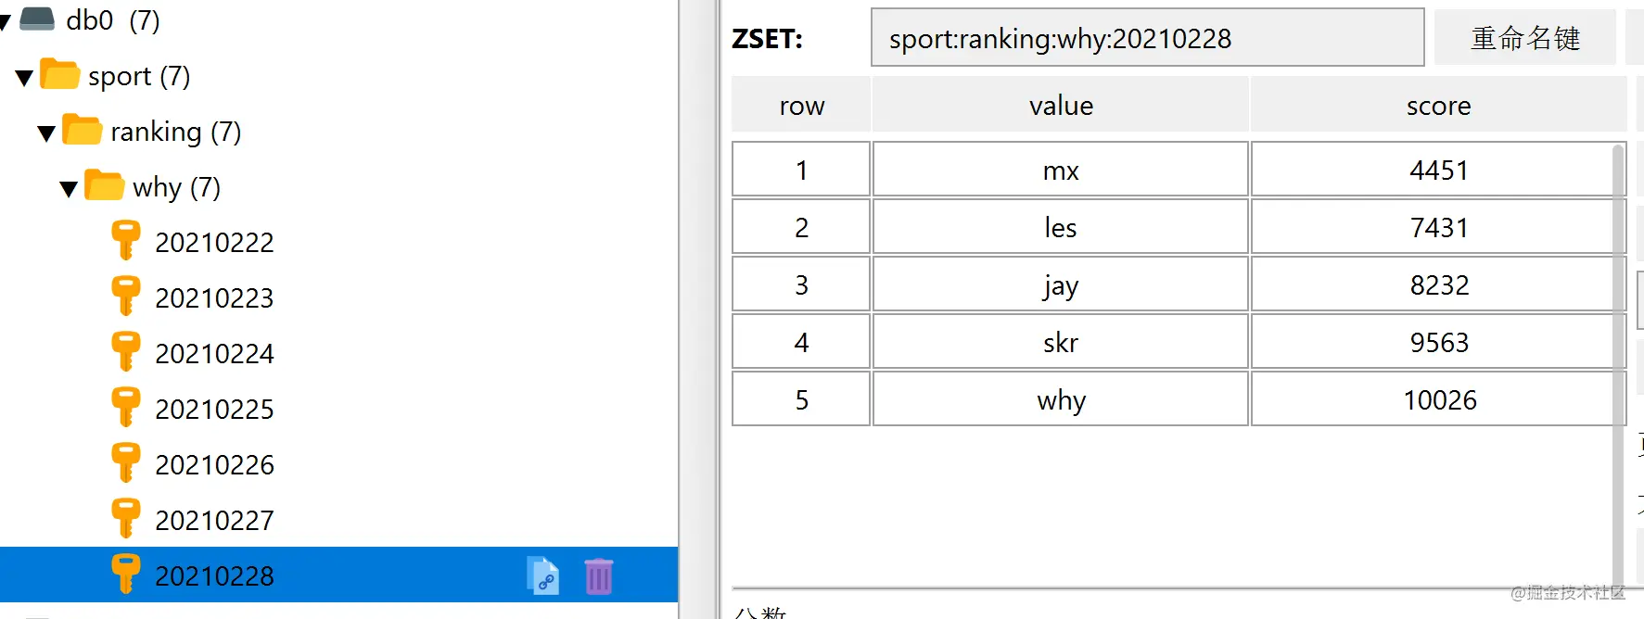Click the value column header

pos(1061,106)
